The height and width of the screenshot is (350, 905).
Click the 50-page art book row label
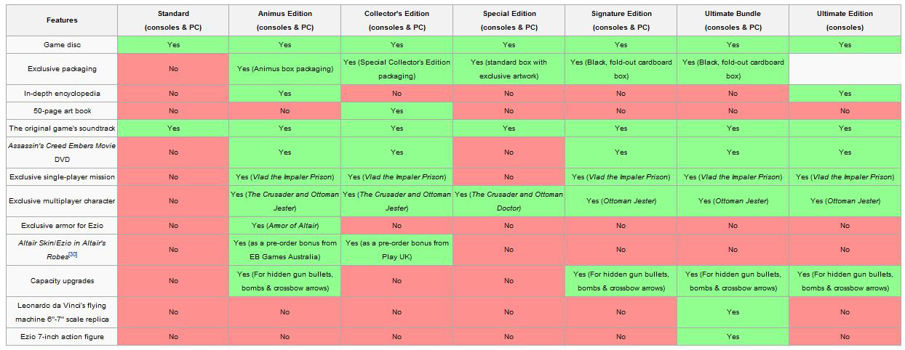[x=62, y=111]
